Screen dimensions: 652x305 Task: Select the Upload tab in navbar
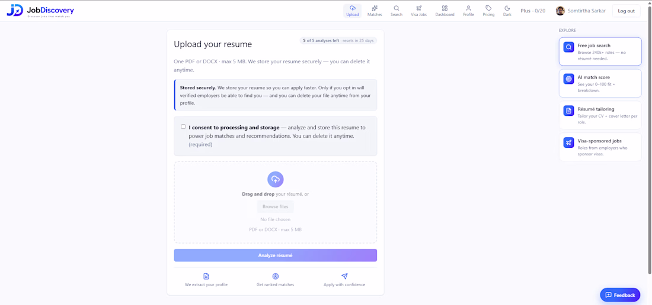point(352,11)
